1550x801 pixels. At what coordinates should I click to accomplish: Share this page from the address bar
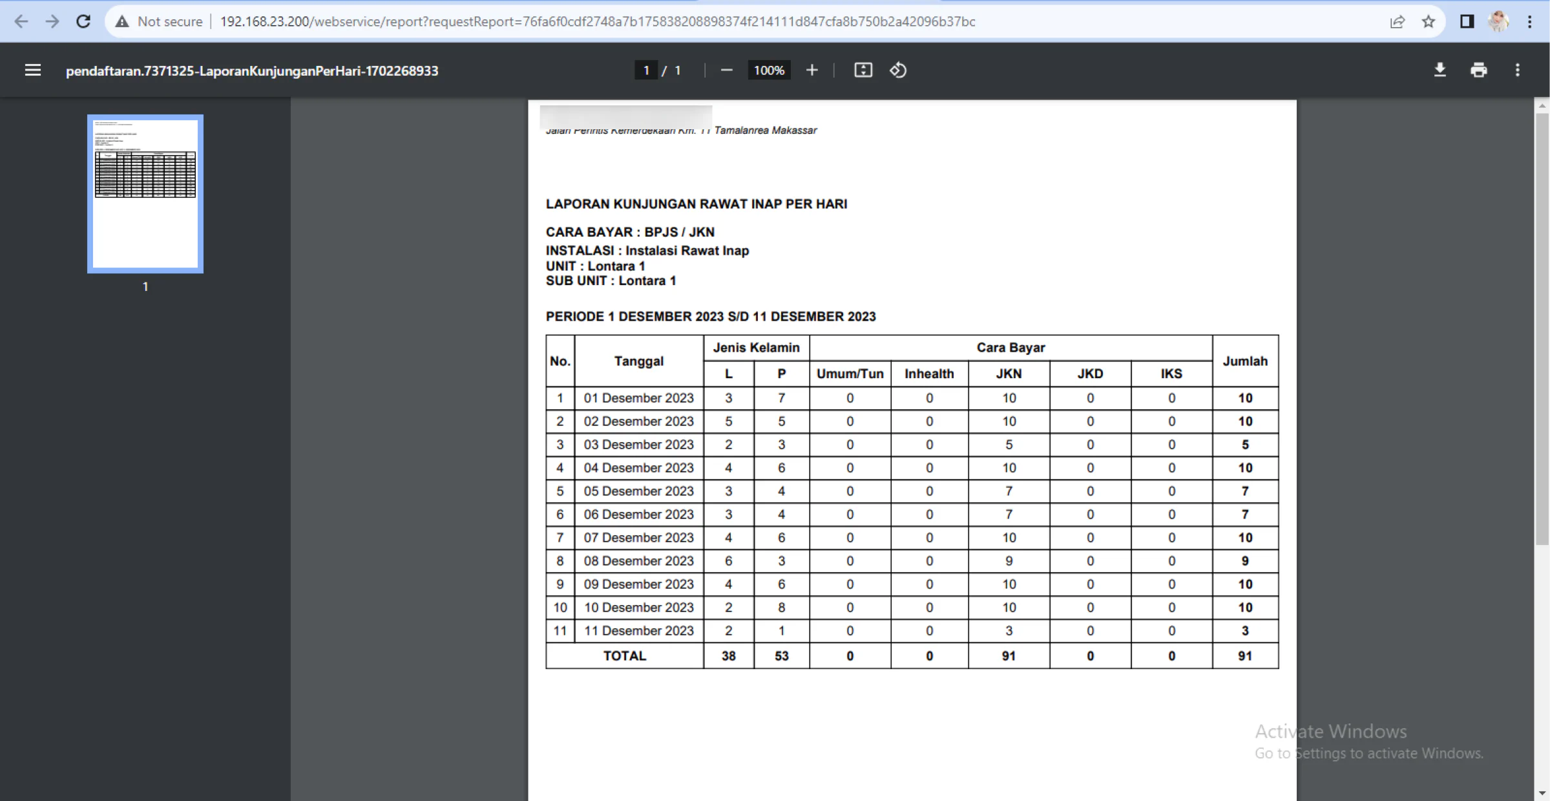(x=1397, y=21)
